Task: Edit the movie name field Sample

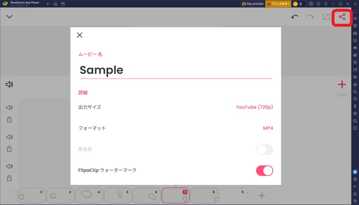Action: pyautogui.click(x=175, y=70)
